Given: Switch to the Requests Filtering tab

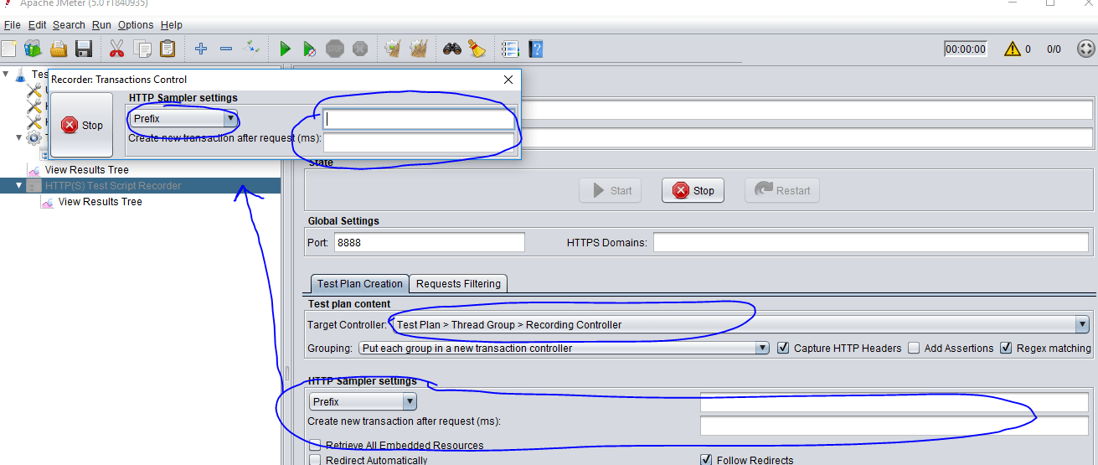Looking at the screenshot, I should [459, 283].
